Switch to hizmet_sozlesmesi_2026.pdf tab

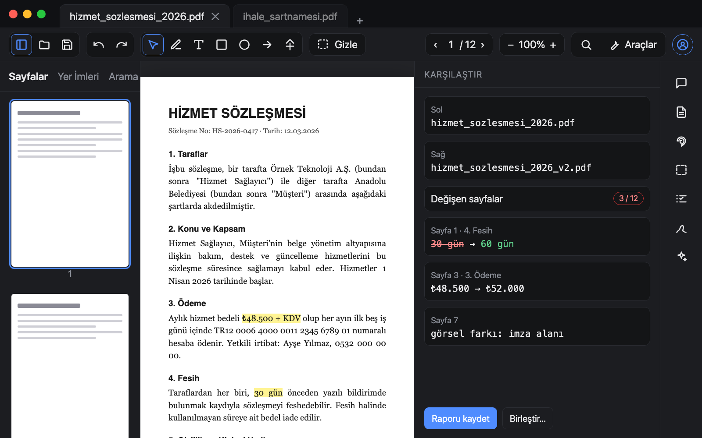[x=137, y=17]
